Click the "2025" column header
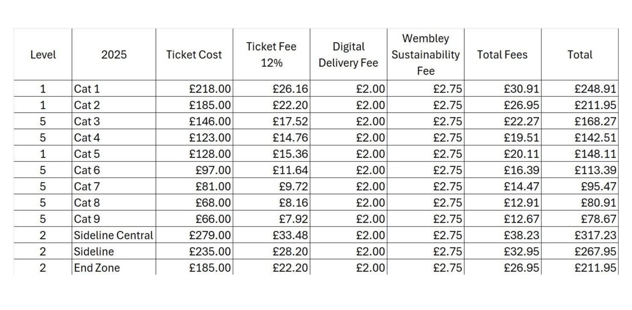The image size is (632, 310). click(114, 55)
